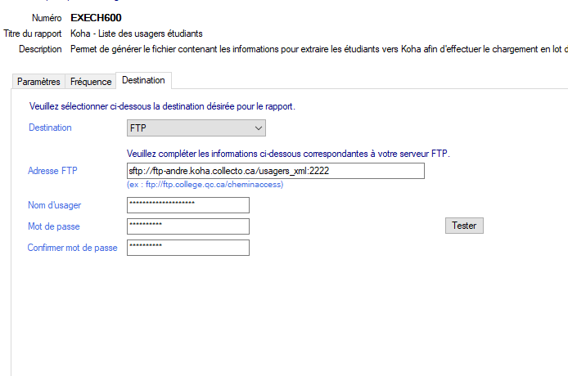568x376 pixels.
Task: Click the FTP example hint under address field
Action: pyautogui.click(x=205, y=185)
